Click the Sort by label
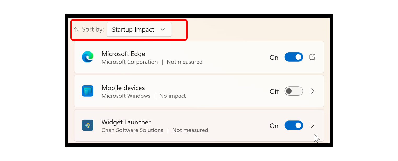Image resolution: width=398 pixels, height=161 pixels. pyautogui.click(x=92, y=29)
